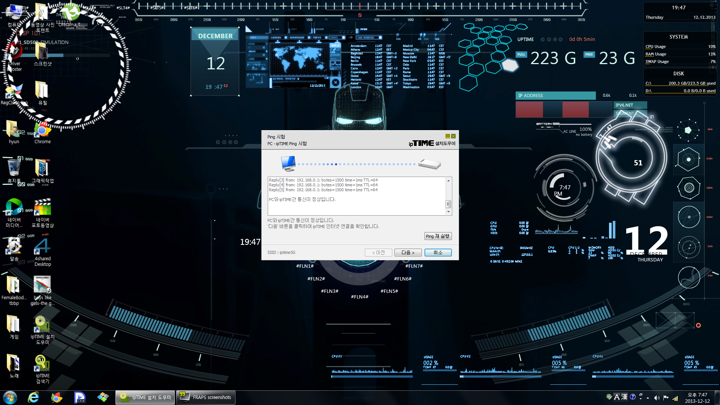Image resolution: width=720 pixels, height=405 pixels.
Task: Open the volume speaker tray icon
Action: pos(657,398)
